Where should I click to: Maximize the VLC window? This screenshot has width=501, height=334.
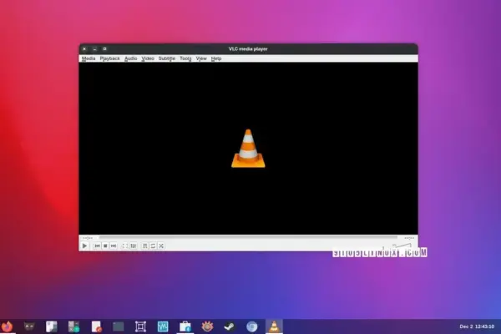coord(104,49)
